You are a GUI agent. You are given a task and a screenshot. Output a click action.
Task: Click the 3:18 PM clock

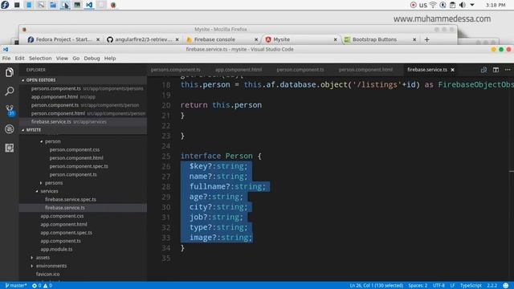pos(496,5)
